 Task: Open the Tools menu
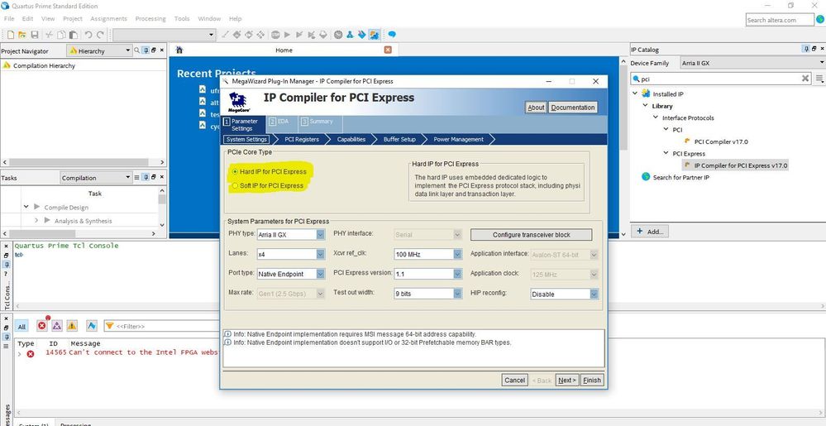point(182,18)
